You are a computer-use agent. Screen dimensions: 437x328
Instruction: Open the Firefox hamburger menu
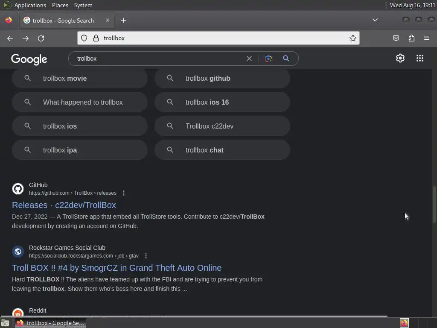pyautogui.click(x=427, y=38)
